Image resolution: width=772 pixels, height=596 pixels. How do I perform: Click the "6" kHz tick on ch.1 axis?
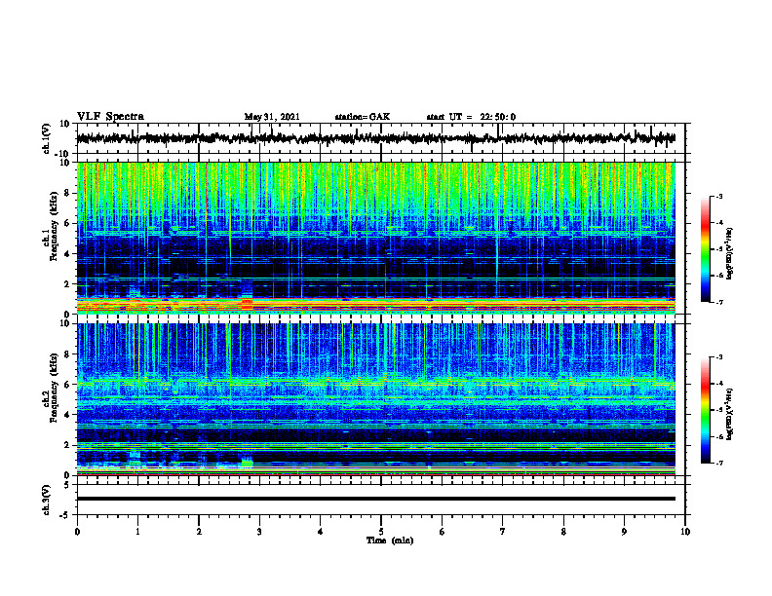[x=68, y=223]
